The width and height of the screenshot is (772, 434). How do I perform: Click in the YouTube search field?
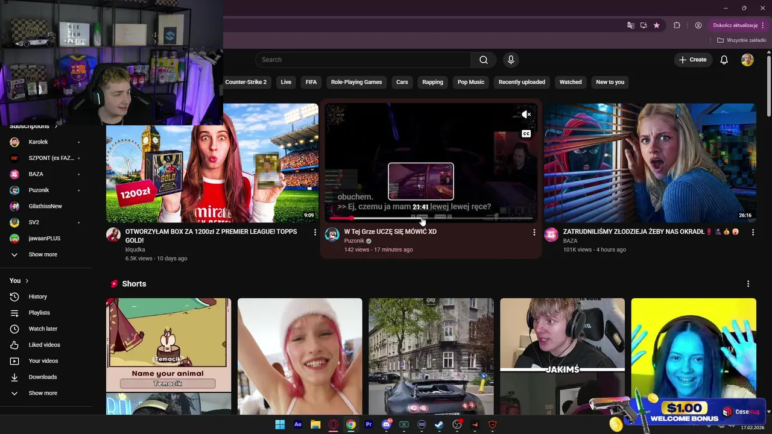tap(363, 60)
